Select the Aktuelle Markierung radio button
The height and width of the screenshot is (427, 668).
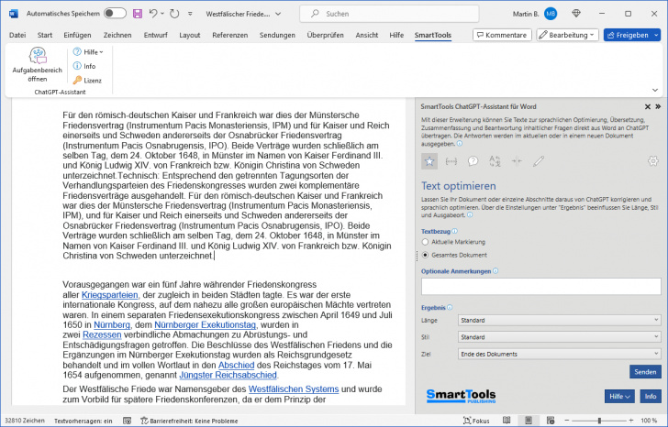(425, 241)
